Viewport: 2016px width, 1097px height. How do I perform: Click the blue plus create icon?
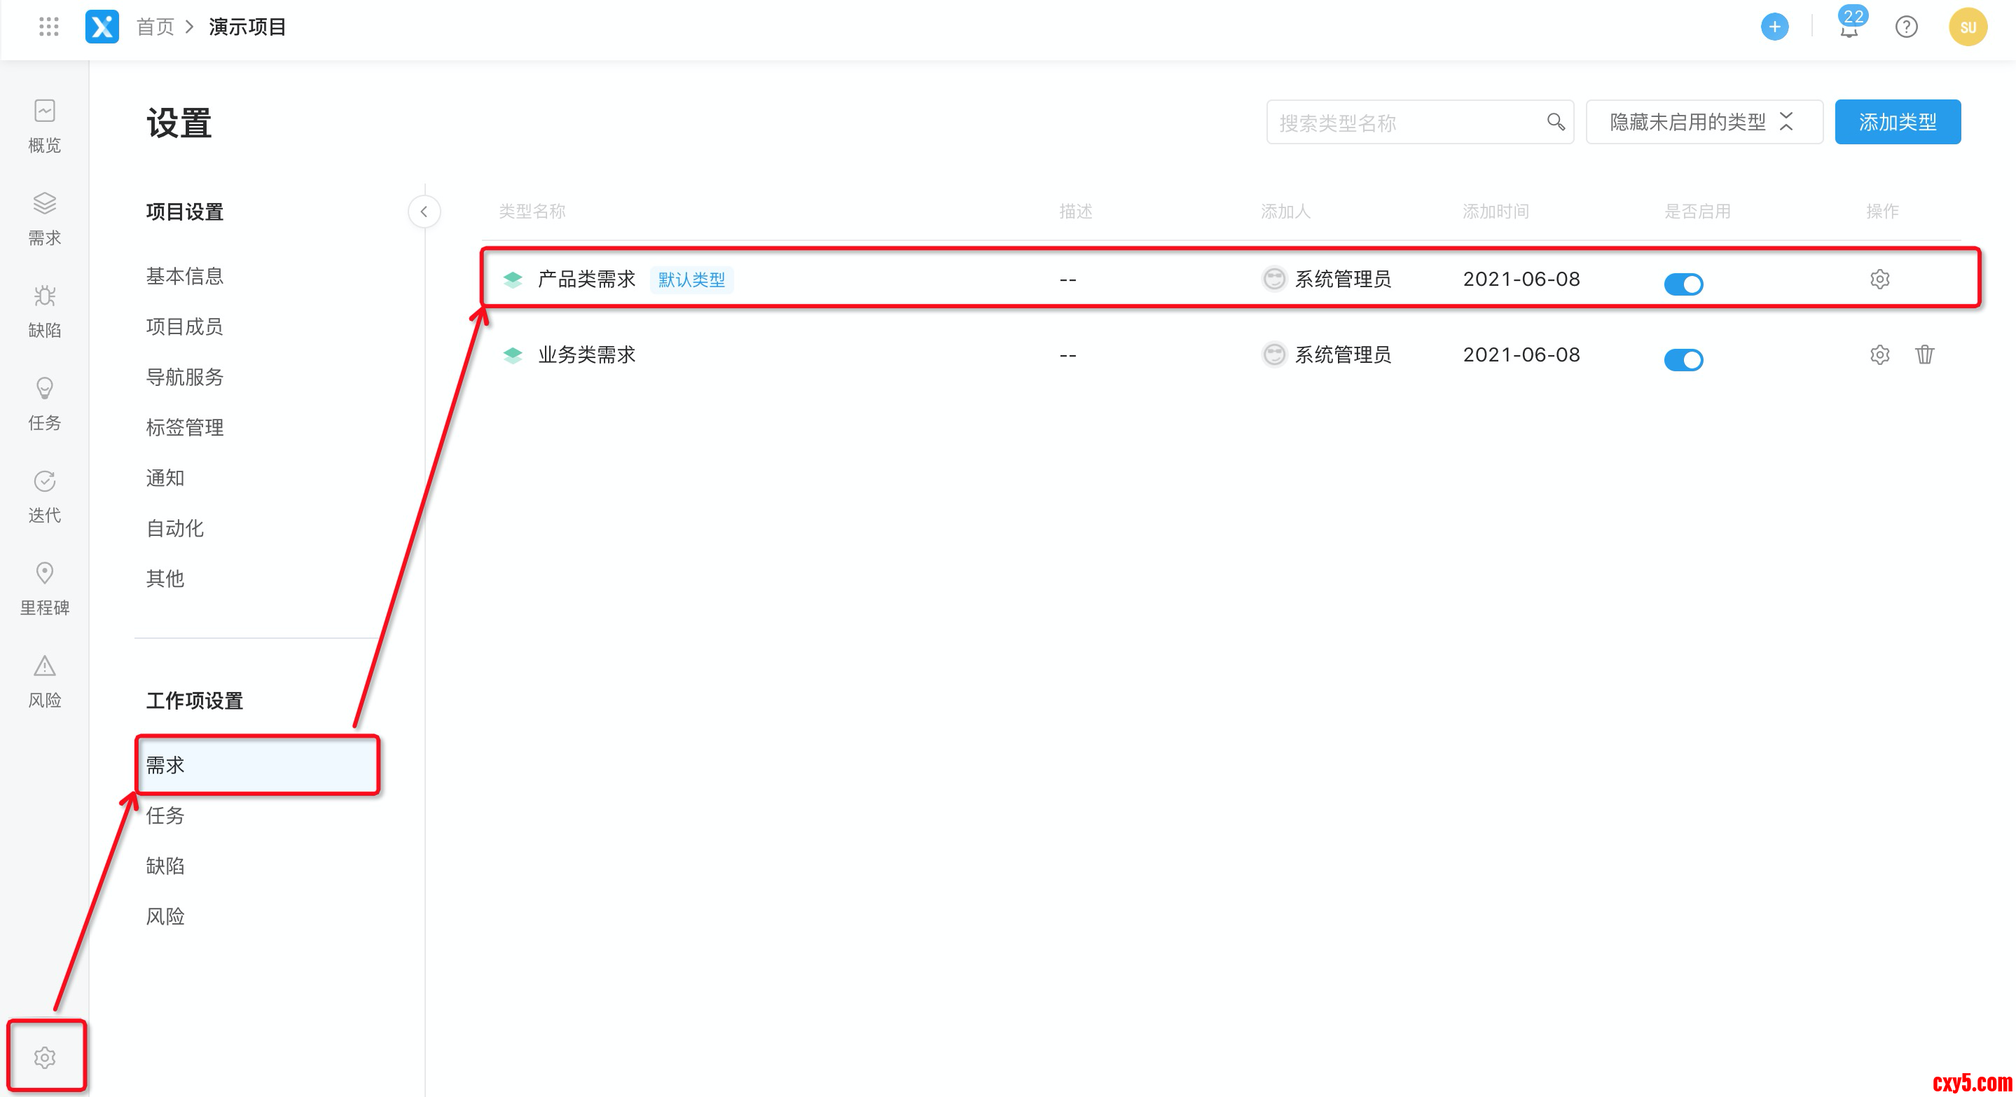[1774, 27]
